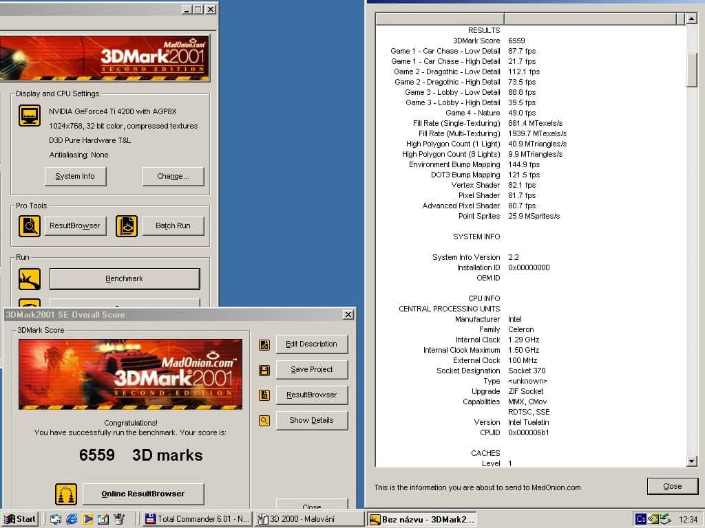705x528 pixels.
Task: Click the Show Details magnifier icon
Action: coord(264,421)
